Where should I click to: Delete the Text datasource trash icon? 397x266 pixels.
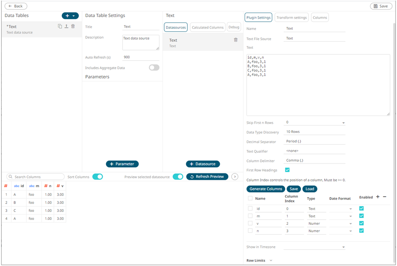coord(236,40)
